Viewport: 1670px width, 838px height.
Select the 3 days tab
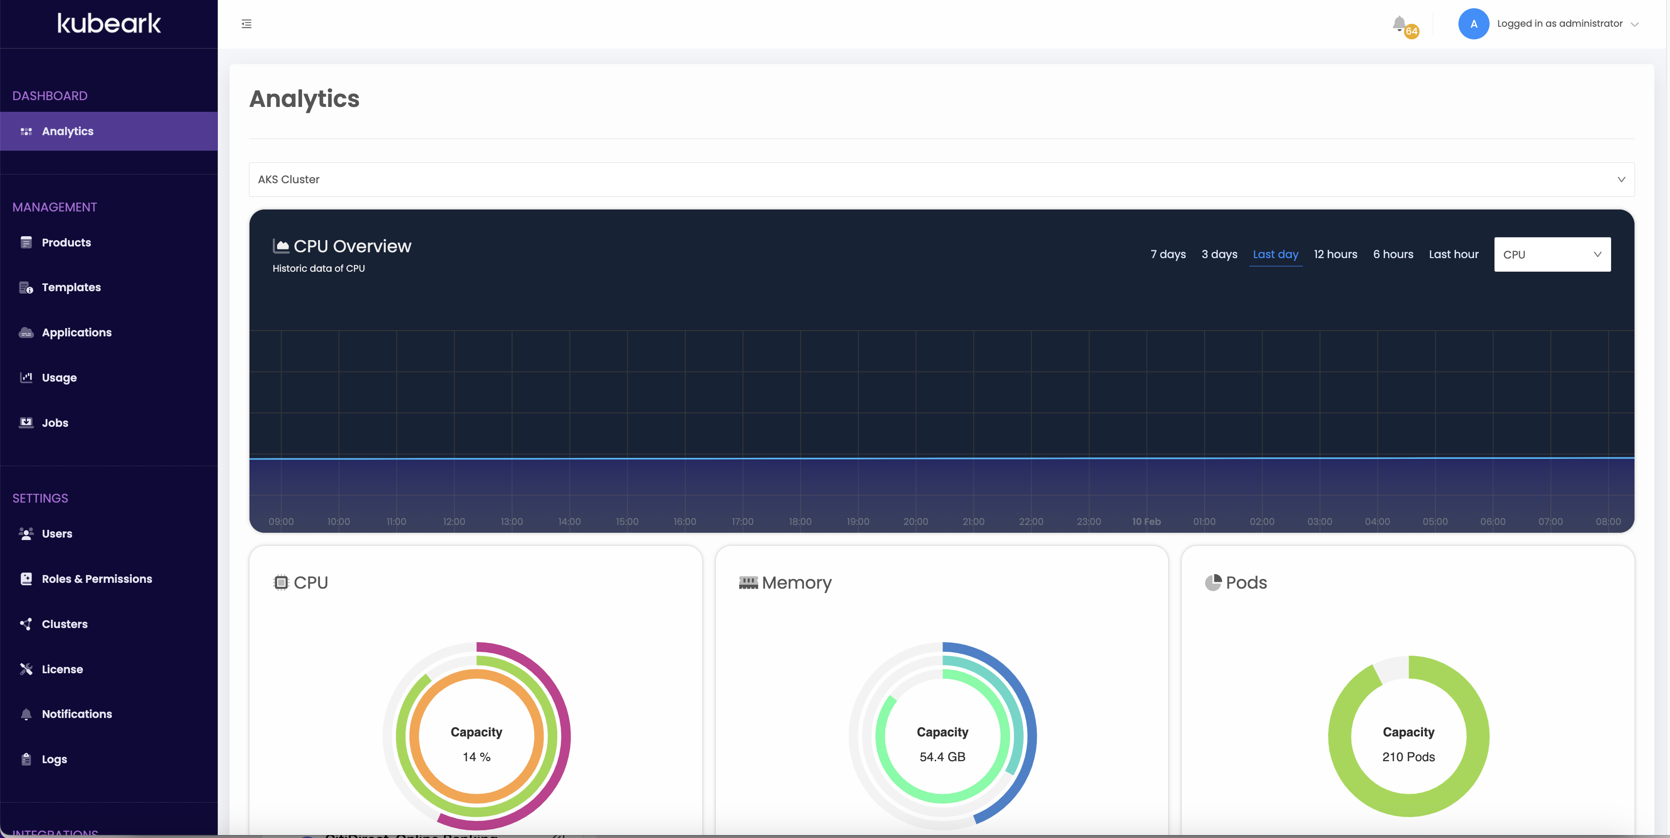coord(1219,254)
